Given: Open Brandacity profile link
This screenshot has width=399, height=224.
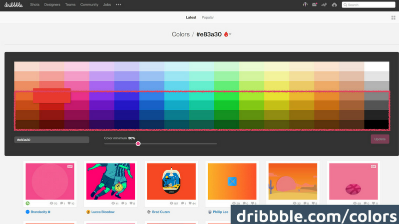Looking at the screenshot, I should coord(38,212).
